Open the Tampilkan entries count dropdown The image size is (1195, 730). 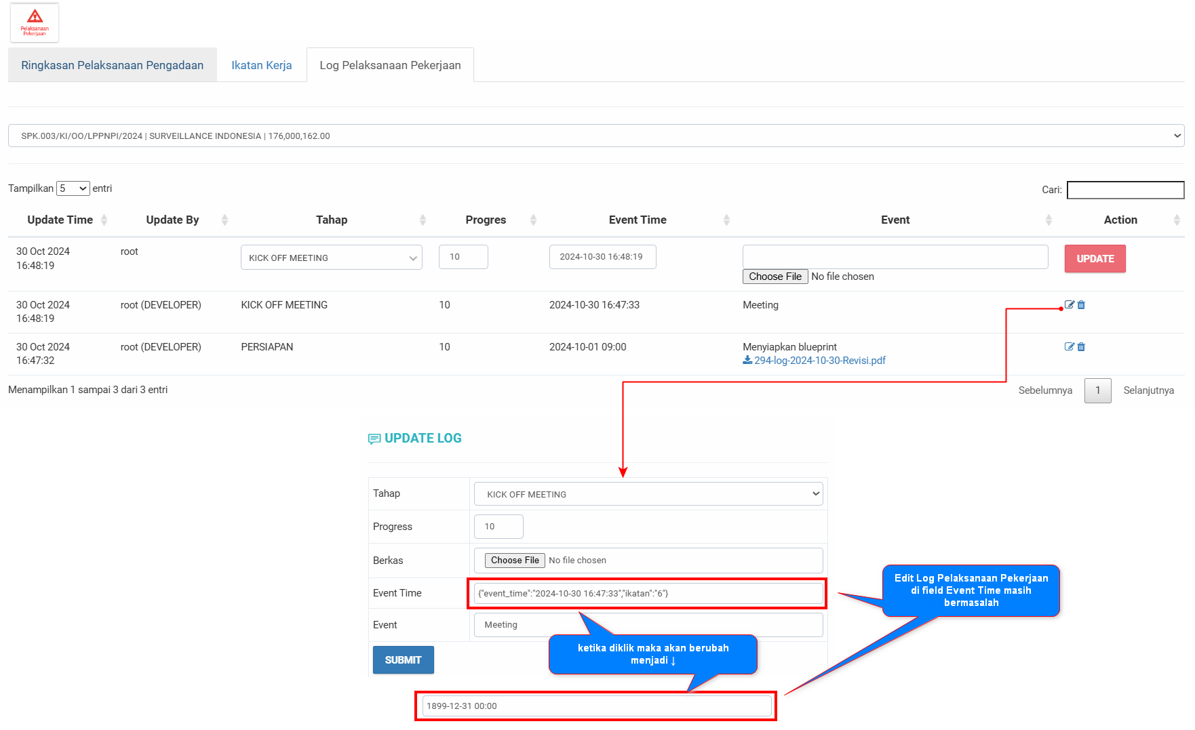coord(73,188)
